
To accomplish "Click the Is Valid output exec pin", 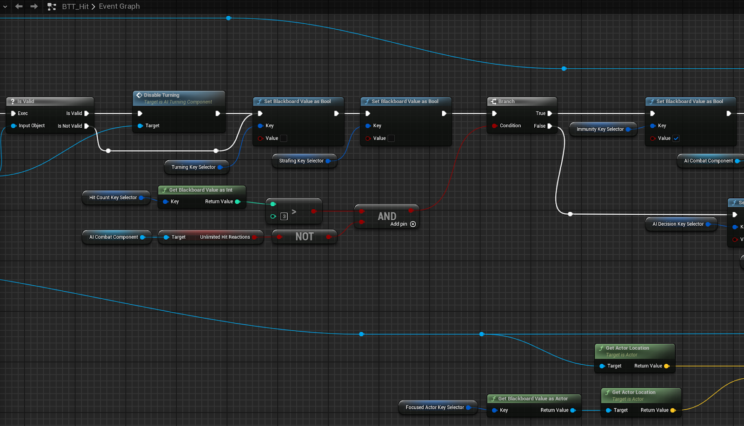I will (86, 113).
